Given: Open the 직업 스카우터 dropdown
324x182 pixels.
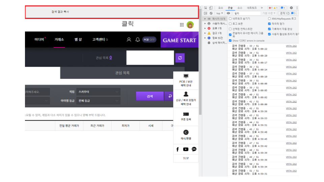Looking at the screenshot, I should 98,92.
